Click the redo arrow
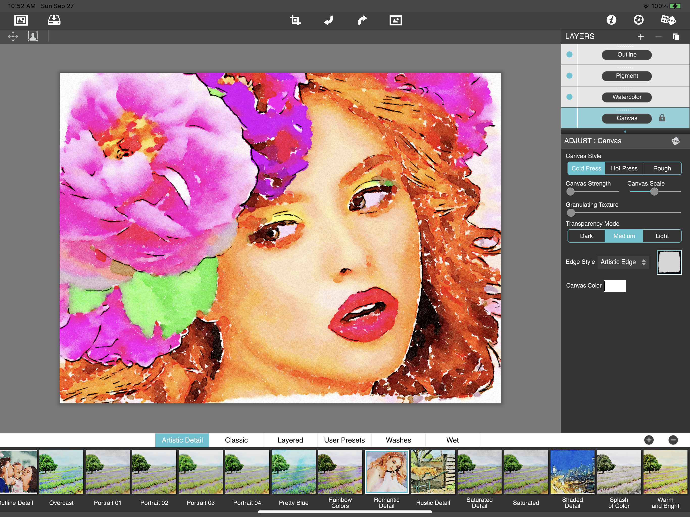The width and height of the screenshot is (690, 517). tap(362, 20)
